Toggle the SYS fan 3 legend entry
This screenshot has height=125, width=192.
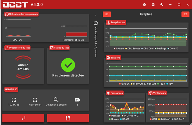178,119
